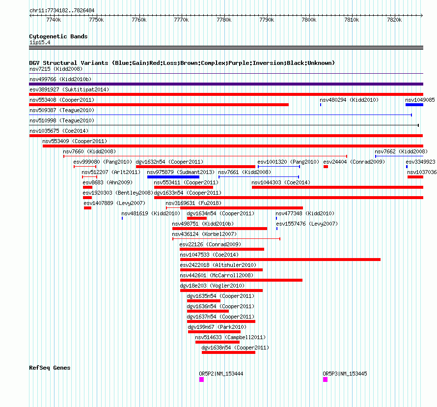Open dgv1633n54 (Cooper2011) variant
The width and height of the screenshot is (437, 407).
(188, 193)
